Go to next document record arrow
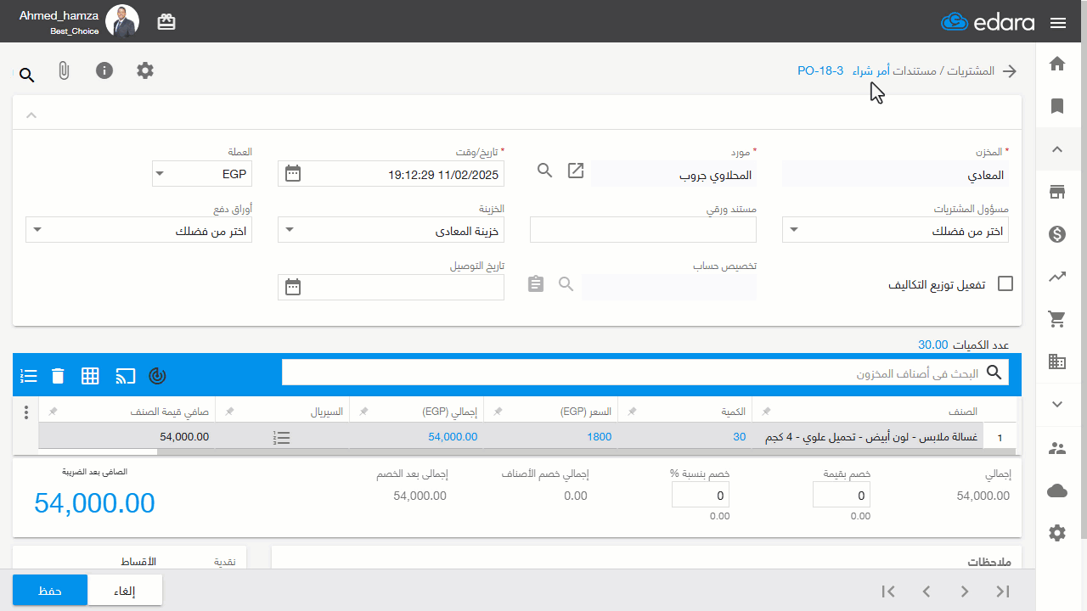This screenshot has width=1087, height=611. coord(965,591)
